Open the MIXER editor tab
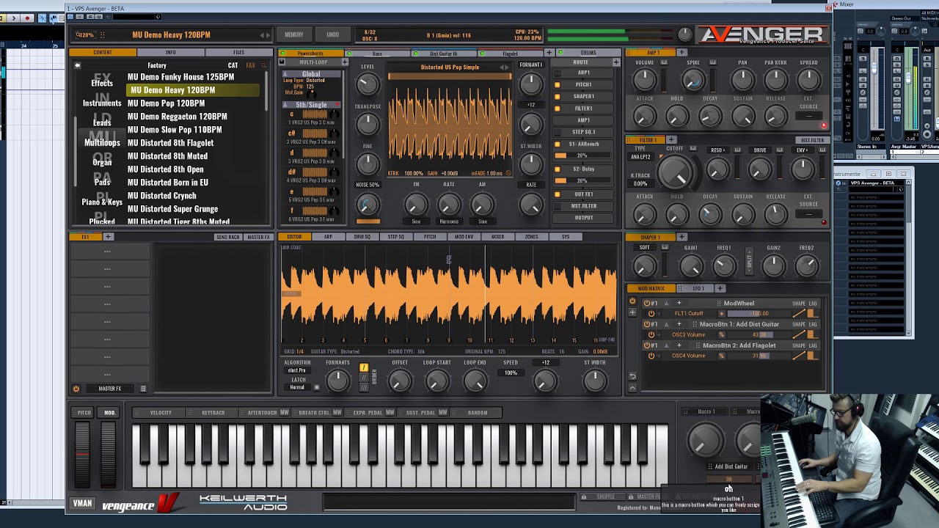939x528 pixels. pos(497,237)
